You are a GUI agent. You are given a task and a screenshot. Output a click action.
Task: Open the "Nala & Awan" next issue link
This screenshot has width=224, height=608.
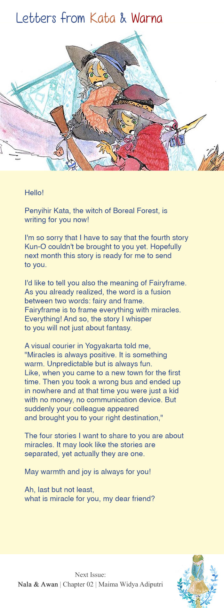(38, 584)
